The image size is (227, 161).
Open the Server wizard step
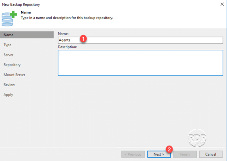[x=8, y=55]
